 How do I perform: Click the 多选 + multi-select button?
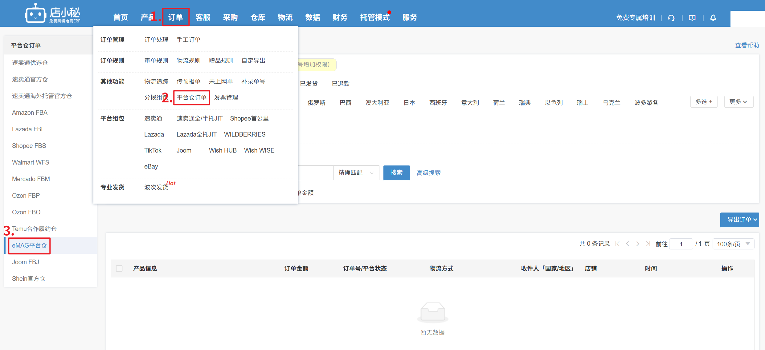(704, 102)
